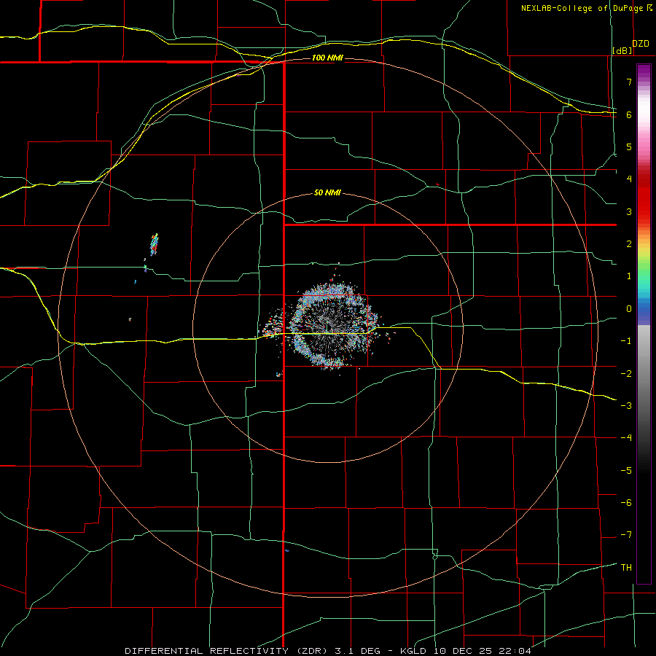Click the 7 tick label on color scale
Viewport: 656px width, 656px height.
(x=629, y=82)
